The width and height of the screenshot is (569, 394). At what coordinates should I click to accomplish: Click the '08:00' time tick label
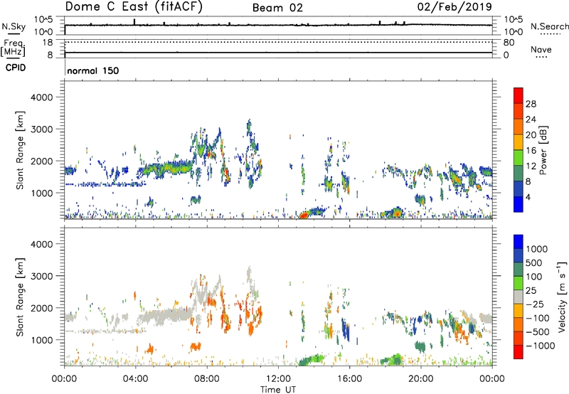(207, 379)
